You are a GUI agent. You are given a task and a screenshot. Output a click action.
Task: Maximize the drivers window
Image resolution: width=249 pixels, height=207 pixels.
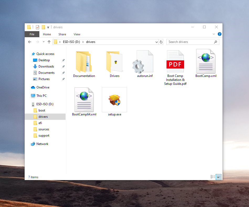click(204, 27)
